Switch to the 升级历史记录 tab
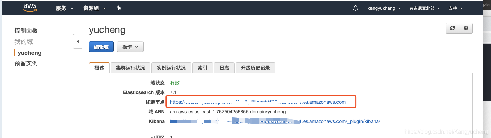 click(x=255, y=68)
